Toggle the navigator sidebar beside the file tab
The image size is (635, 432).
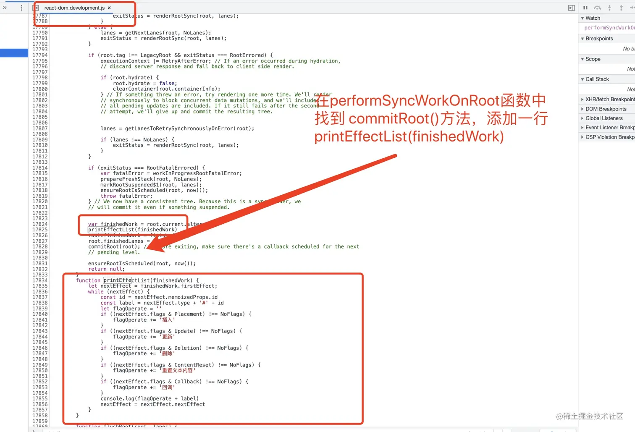(x=36, y=7)
